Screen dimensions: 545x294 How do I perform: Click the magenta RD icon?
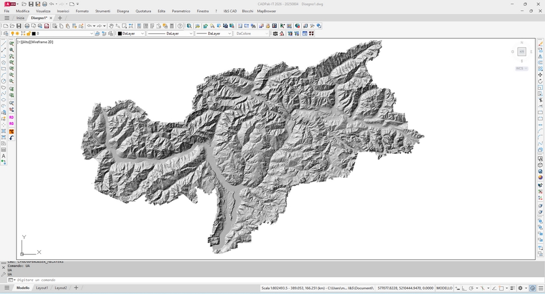click(x=11, y=117)
